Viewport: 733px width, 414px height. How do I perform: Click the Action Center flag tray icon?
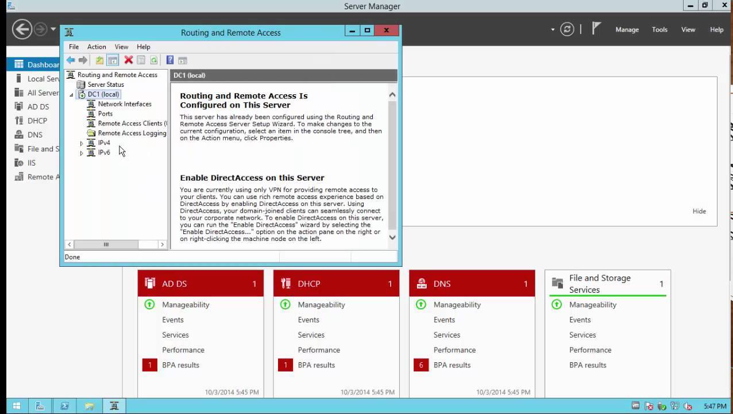coord(649,406)
